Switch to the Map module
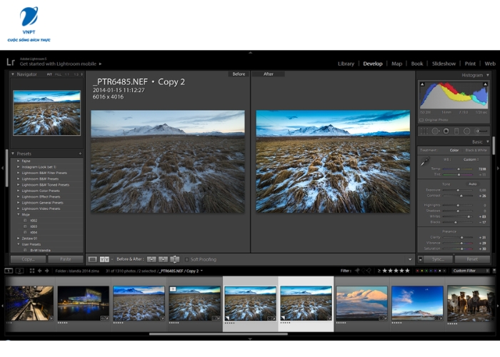 coord(396,64)
